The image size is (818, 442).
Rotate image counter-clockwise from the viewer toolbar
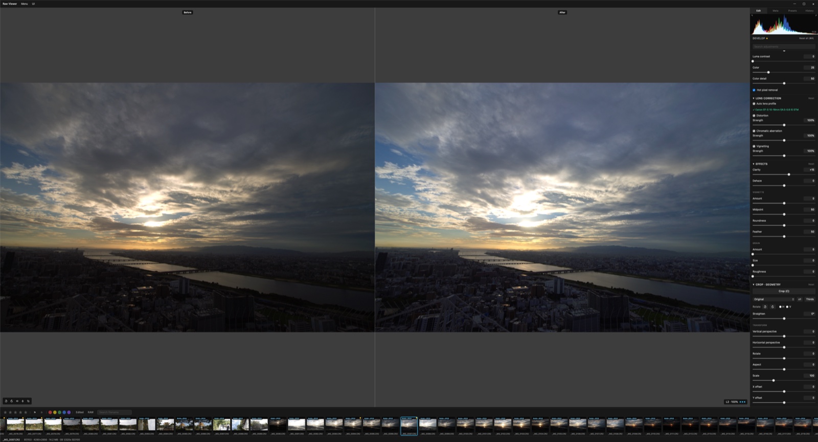[x=6, y=401]
